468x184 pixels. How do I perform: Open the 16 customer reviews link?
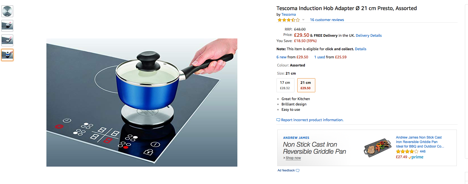(x=327, y=20)
